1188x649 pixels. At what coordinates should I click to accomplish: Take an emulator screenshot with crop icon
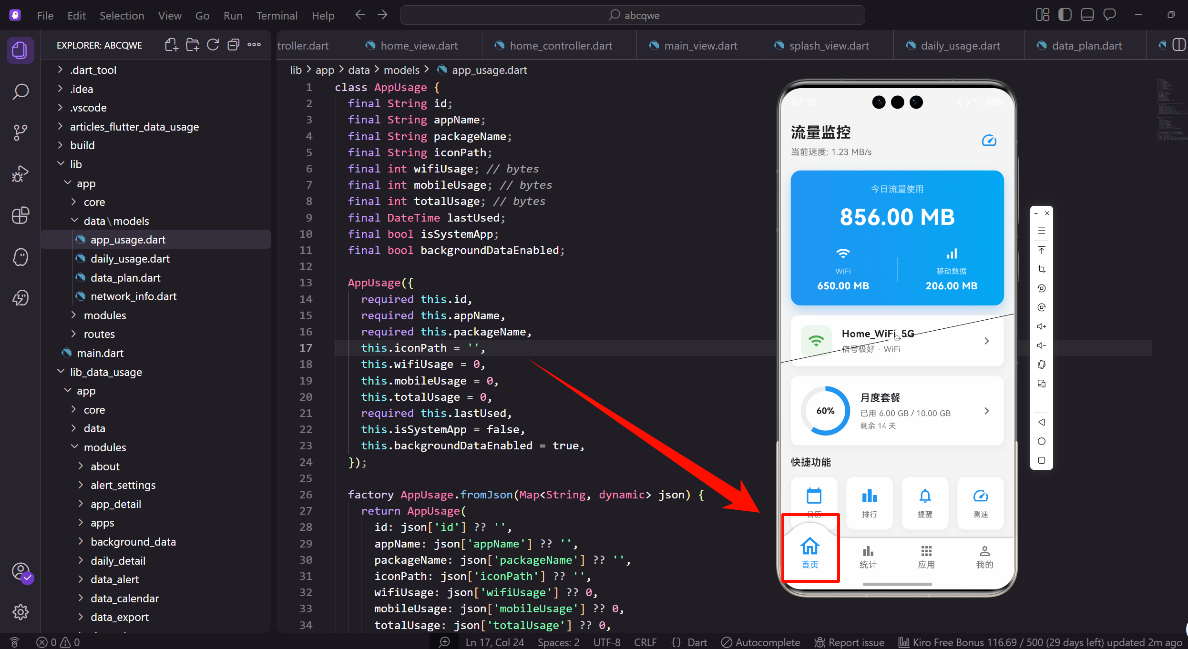pos(1042,269)
